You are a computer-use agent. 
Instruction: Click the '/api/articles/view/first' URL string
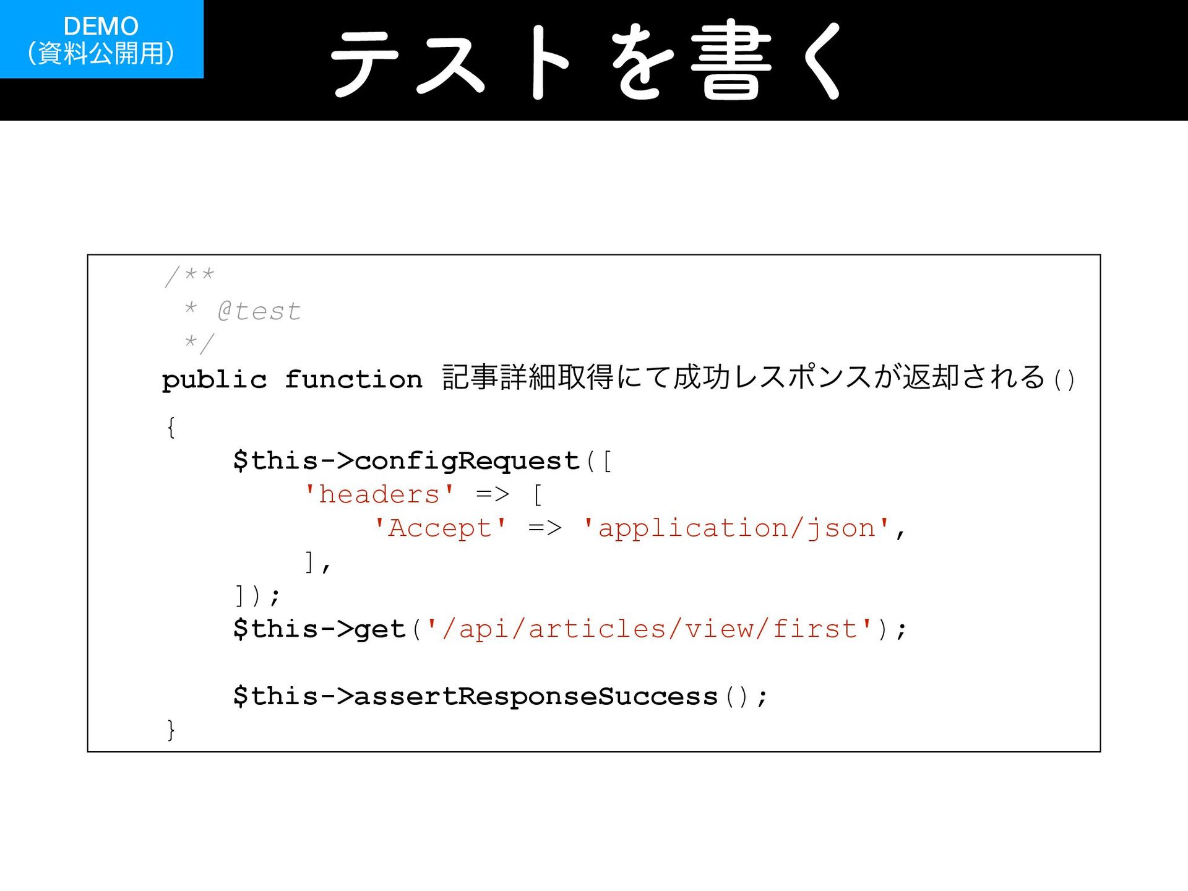tap(648, 629)
